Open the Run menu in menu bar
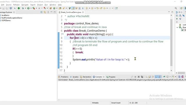 46,5
